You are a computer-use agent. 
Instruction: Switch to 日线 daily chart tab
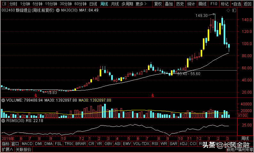point(93,4)
